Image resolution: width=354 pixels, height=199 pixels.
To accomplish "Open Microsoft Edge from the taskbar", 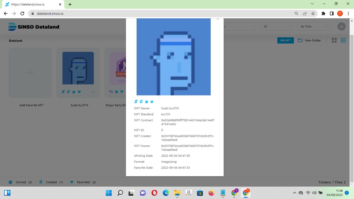I will tap(166, 193).
